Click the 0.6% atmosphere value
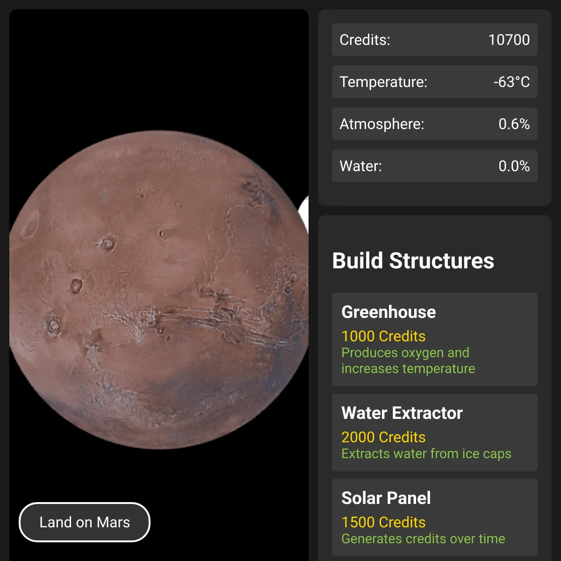 click(x=514, y=124)
